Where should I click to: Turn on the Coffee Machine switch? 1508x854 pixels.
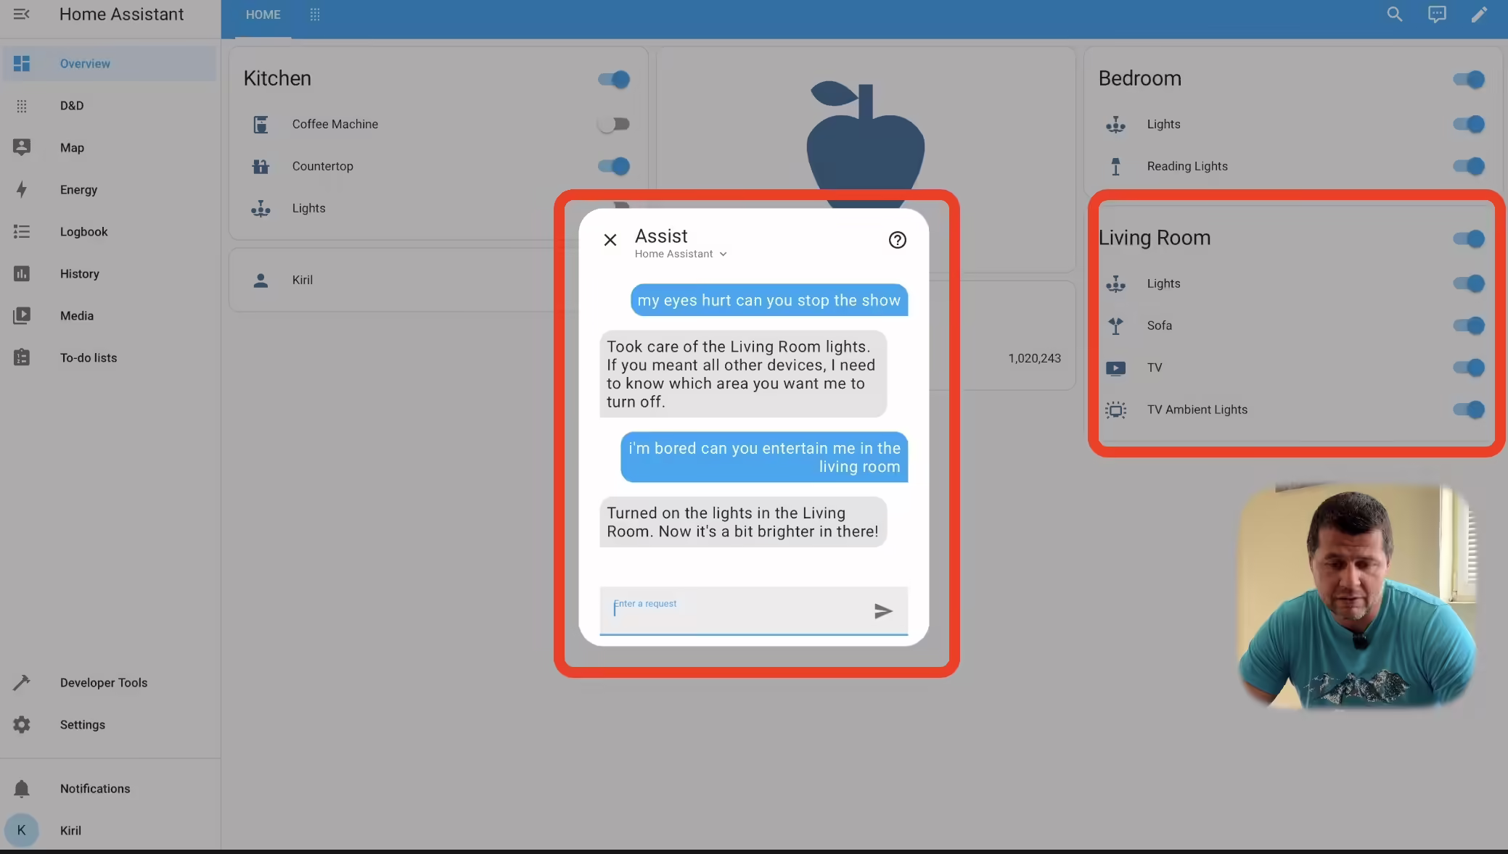[614, 125]
